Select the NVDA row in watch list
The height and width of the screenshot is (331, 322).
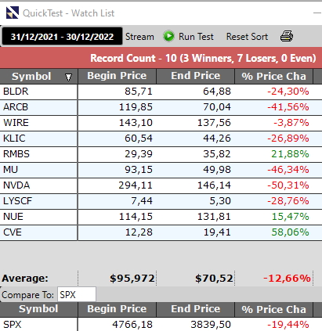point(161,185)
